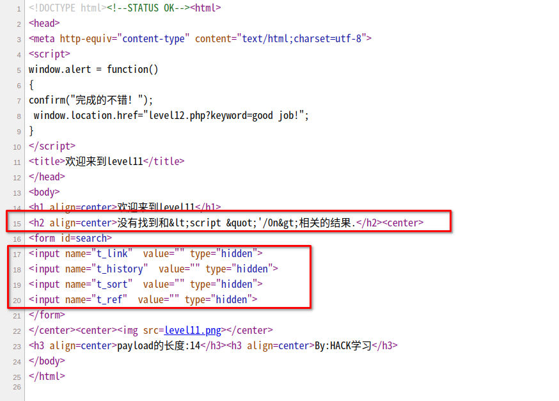Click line number 3 in the gutter
This screenshot has height=401, width=559.
click(x=19, y=40)
